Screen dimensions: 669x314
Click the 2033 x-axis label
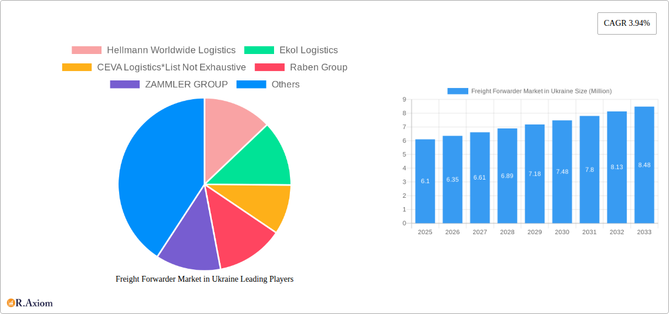pos(644,232)
